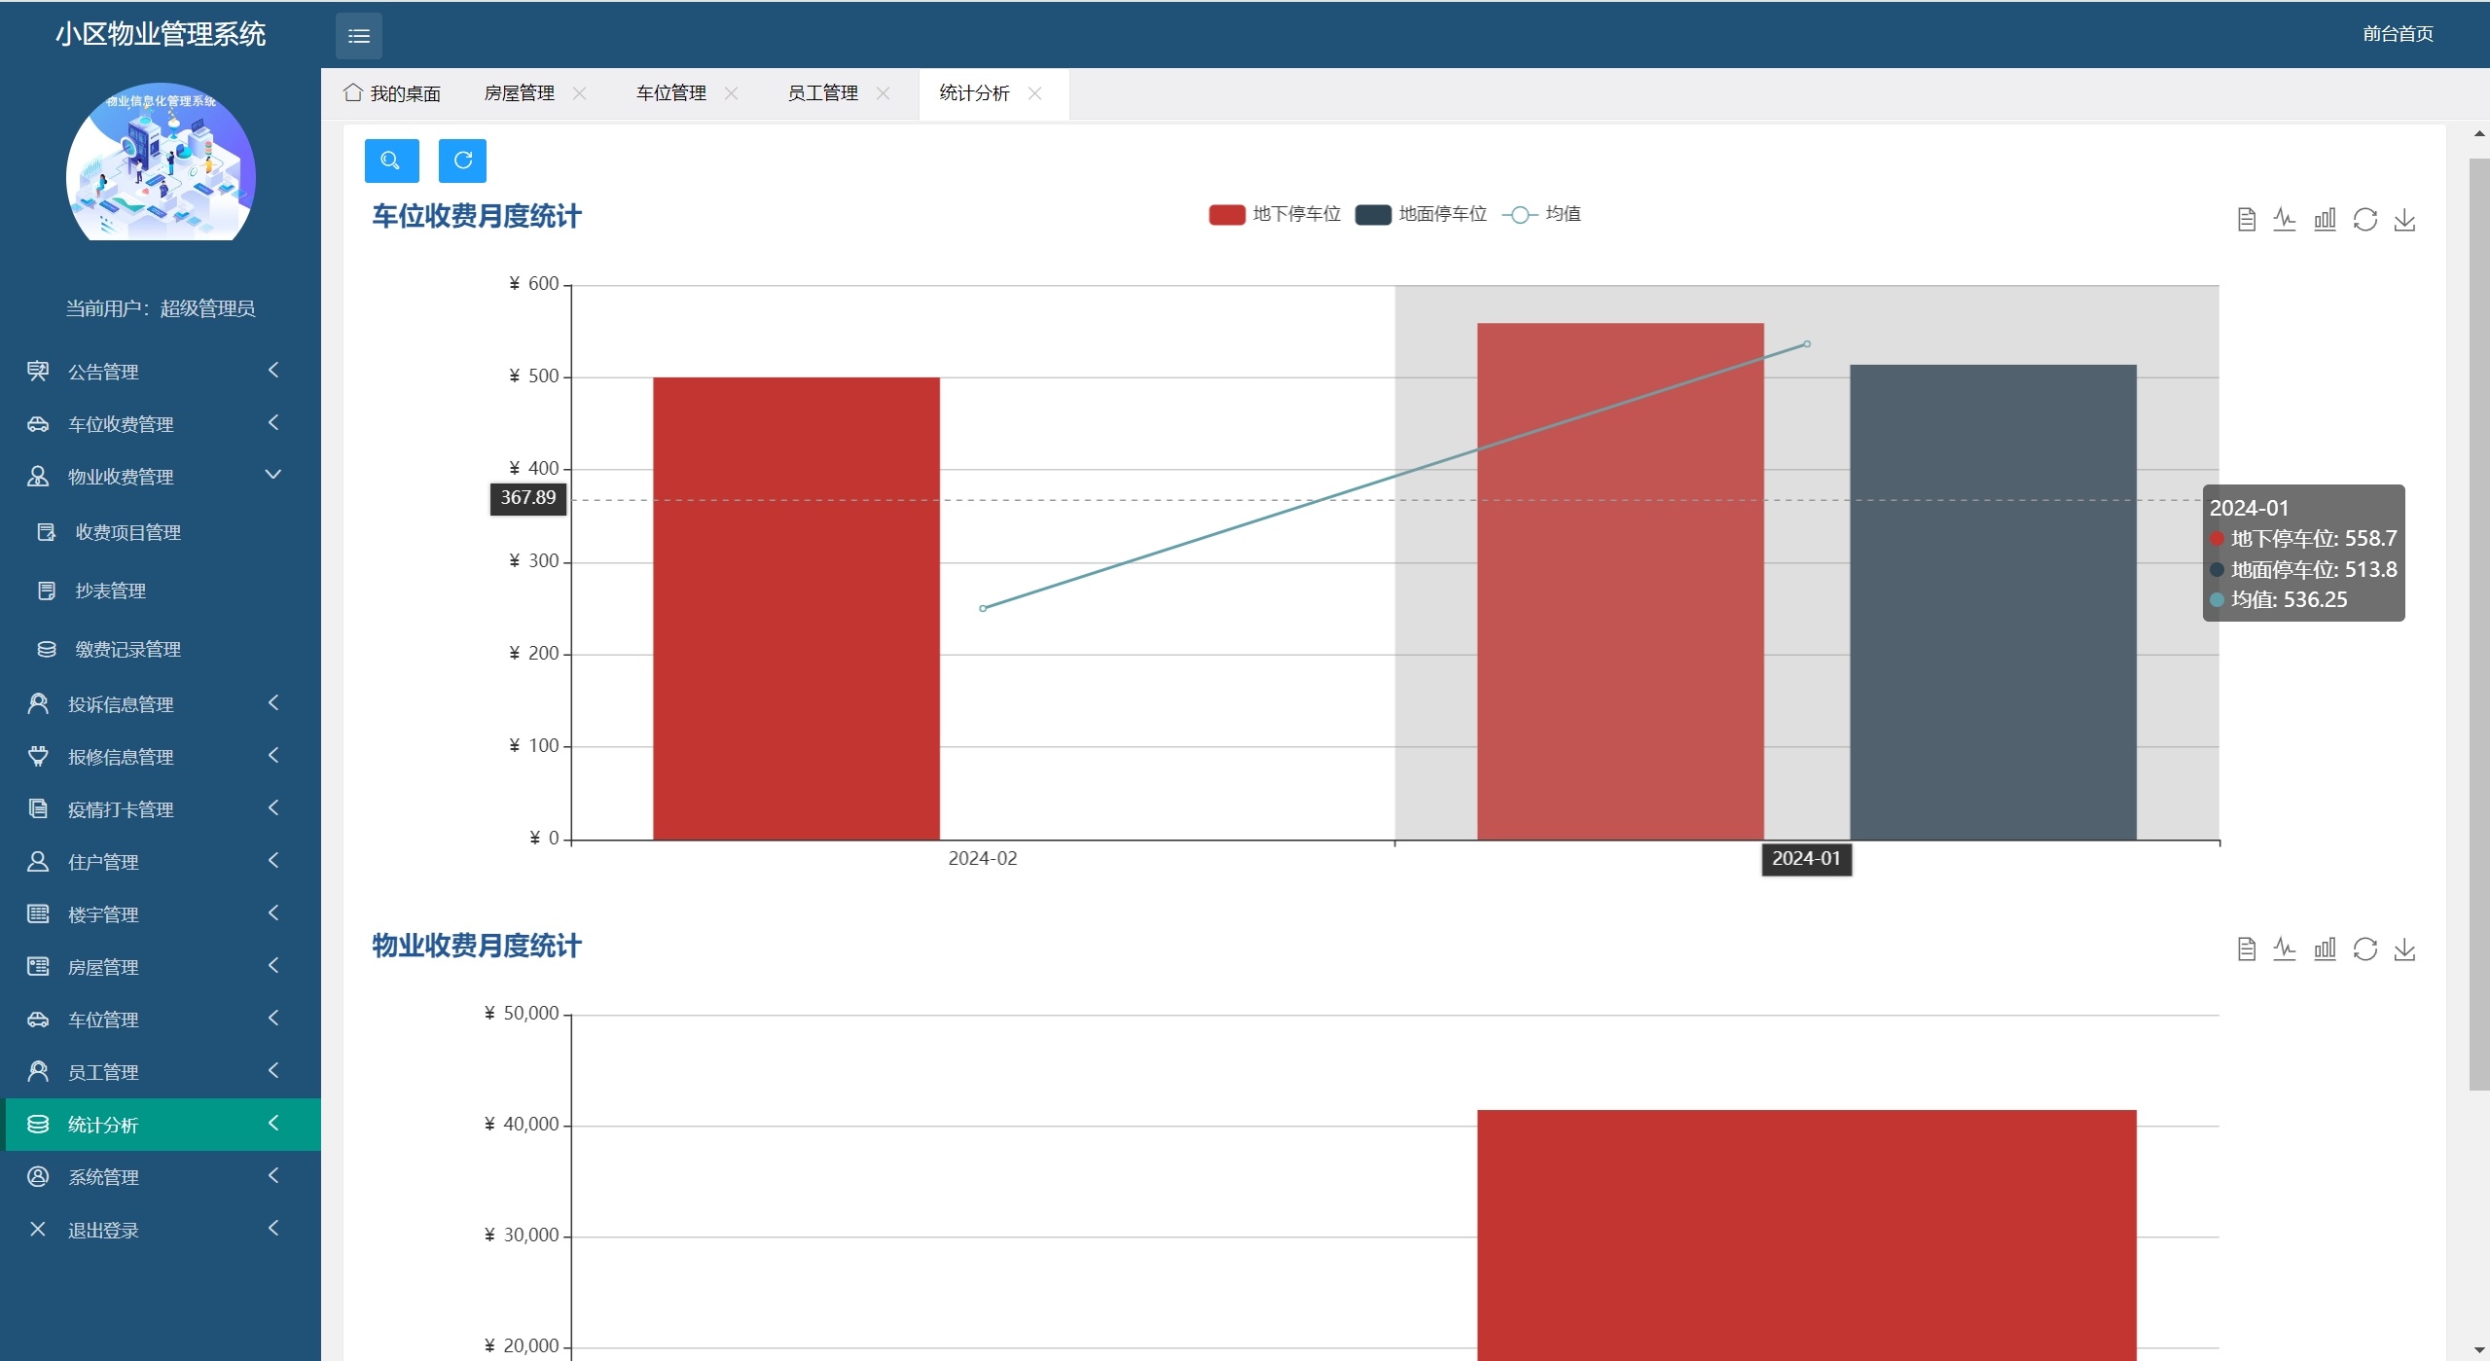Image resolution: width=2490 pixels, height=1361 pixels.
Task: Open 缴费记录管理 submenu item
Action: [x=127, y=649]
